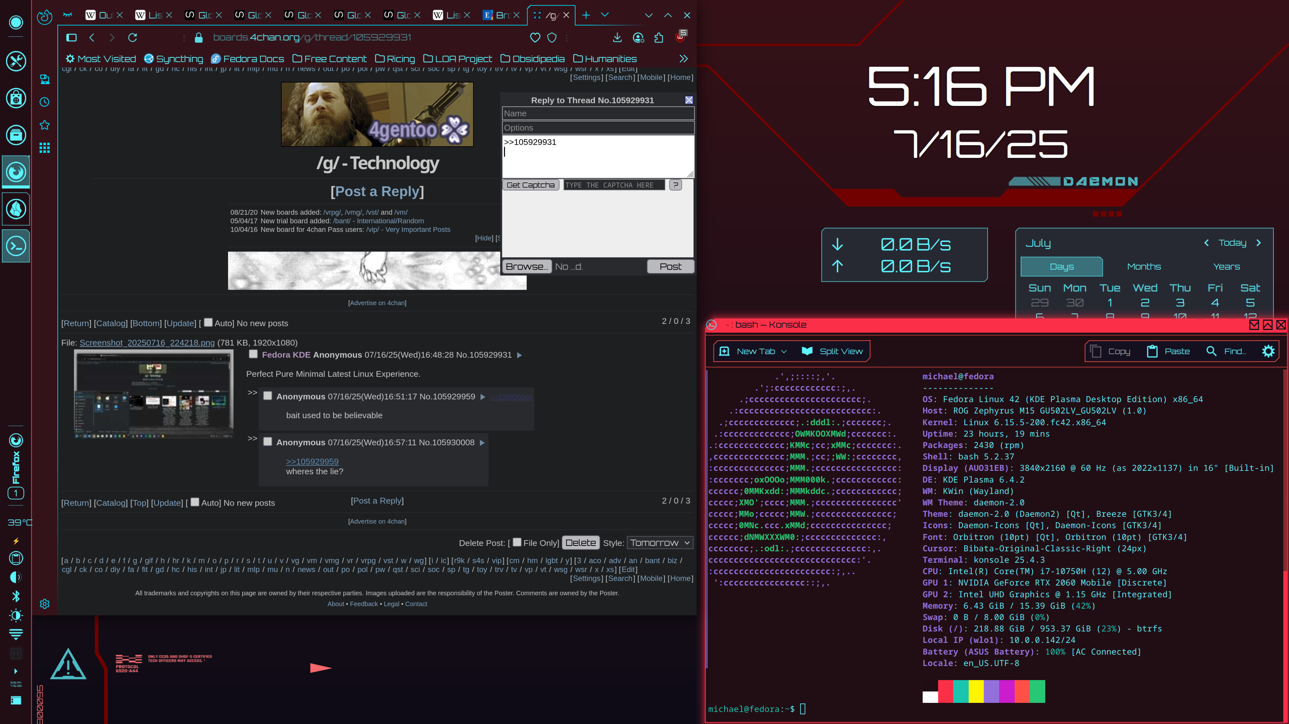The image size is (1289, 724).
Task: Go back in Firefox history
Action: point(92,38)
